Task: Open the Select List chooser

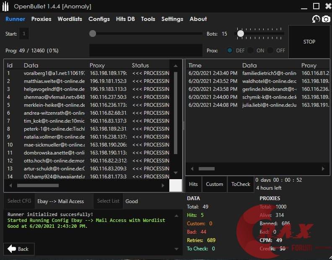Action: click(108, 201)
